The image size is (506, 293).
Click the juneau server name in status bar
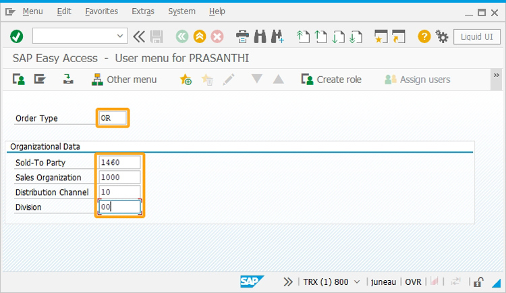[383, 282]
